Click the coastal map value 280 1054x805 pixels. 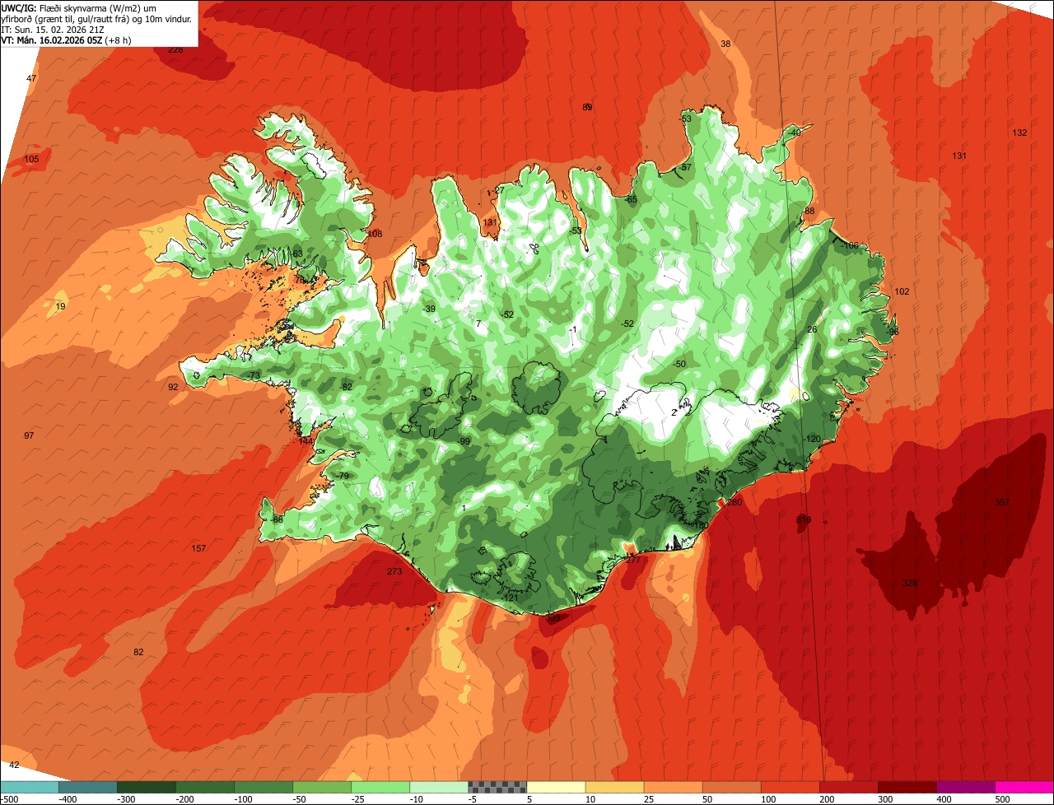[x=735, y=502]
